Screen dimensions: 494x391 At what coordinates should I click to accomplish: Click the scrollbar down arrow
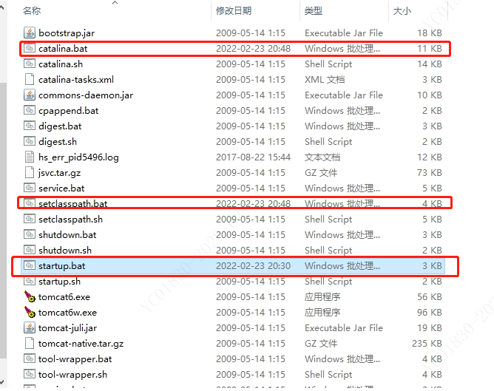click(2, 382)
